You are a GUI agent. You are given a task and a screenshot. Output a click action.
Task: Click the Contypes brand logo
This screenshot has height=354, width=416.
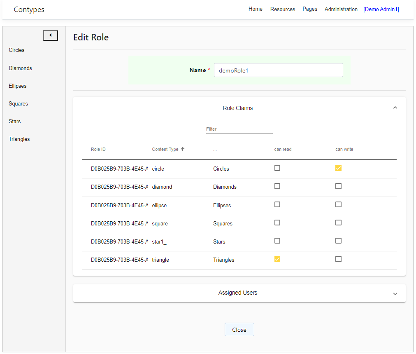[29, 9]
